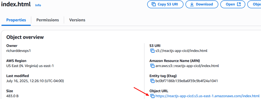Click the copy icon beside the Object URL

pyautogui.click(x=152, y=96)
